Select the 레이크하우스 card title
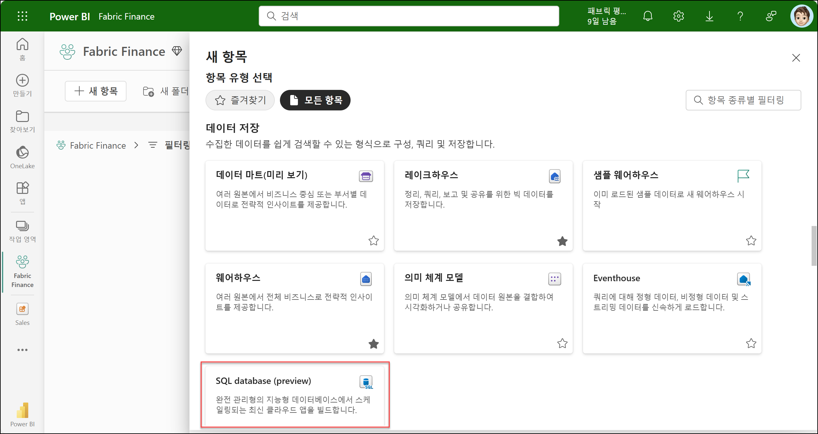This screenshot has height=434, width=818. (x=431, y=175)
